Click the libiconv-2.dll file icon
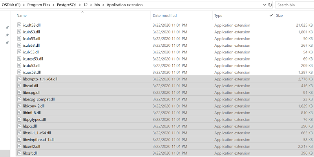This screenshot has width=314, height=157. coord(19,106)
